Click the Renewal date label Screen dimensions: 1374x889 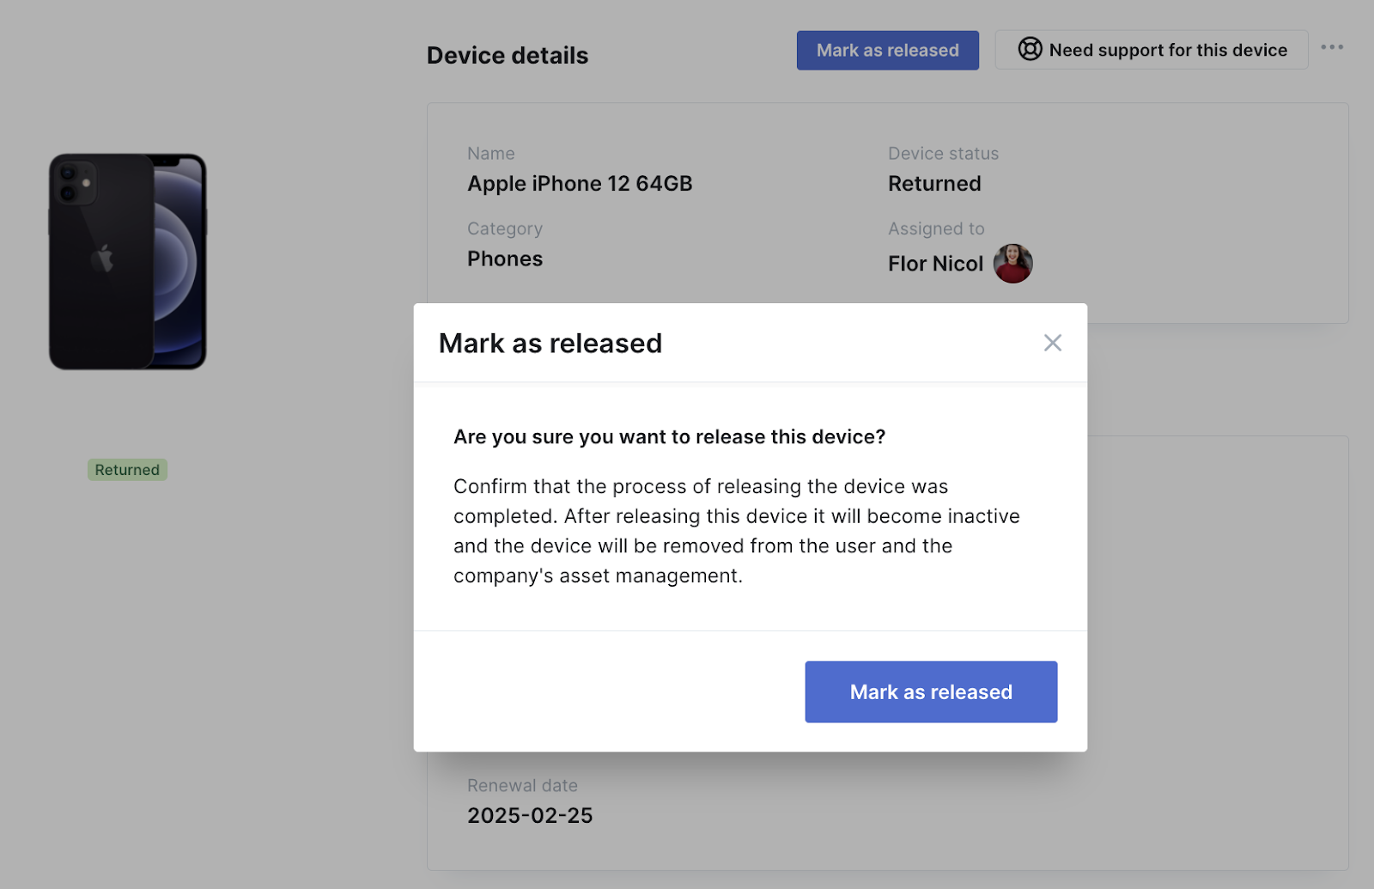[522, 785]
